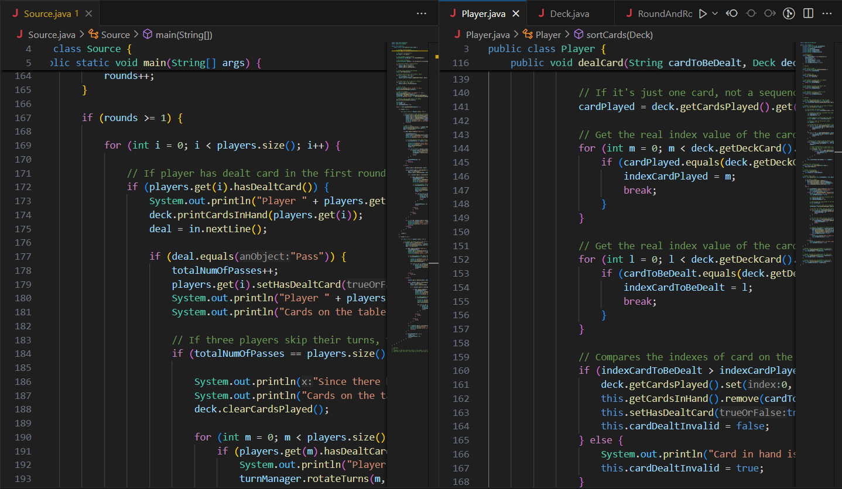Screen dimensions: 842x489
Task: Click 'break;' on line 155 of Player.java
Action: pos(640,301)
